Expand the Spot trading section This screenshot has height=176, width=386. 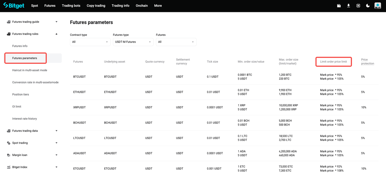pyautogui.click(x=56, y=143)
